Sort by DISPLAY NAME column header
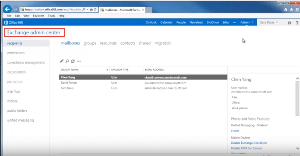Viewport: 300px width, 156px height. [x=84, y=70]
